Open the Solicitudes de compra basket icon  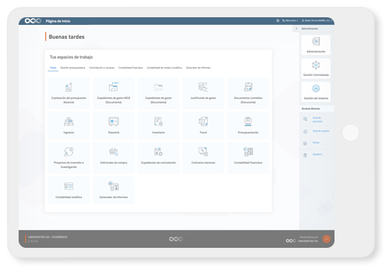tap(114, 151)
